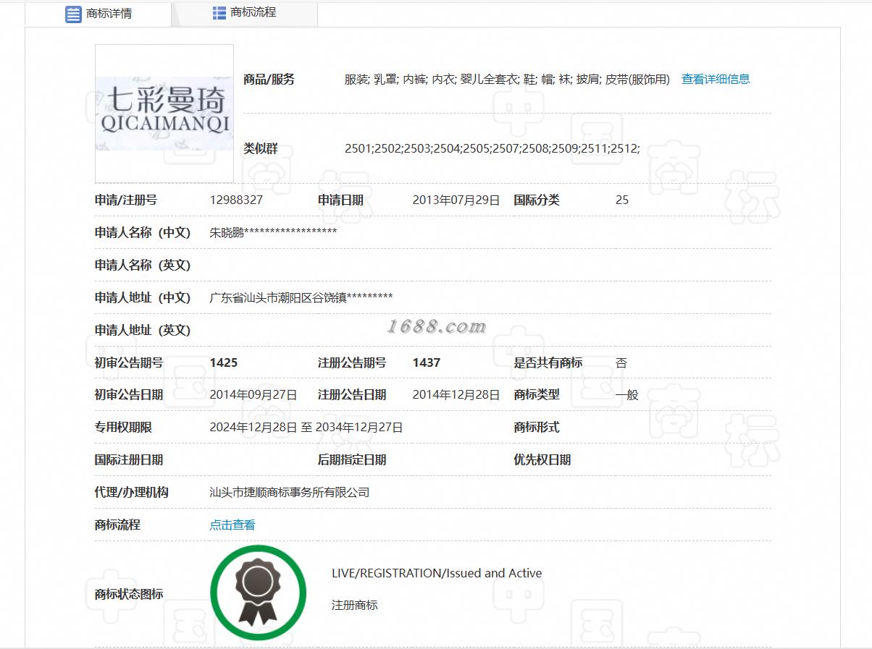
Task: Click the 商标详情 list icon
Action: click(x=73, y=14)
